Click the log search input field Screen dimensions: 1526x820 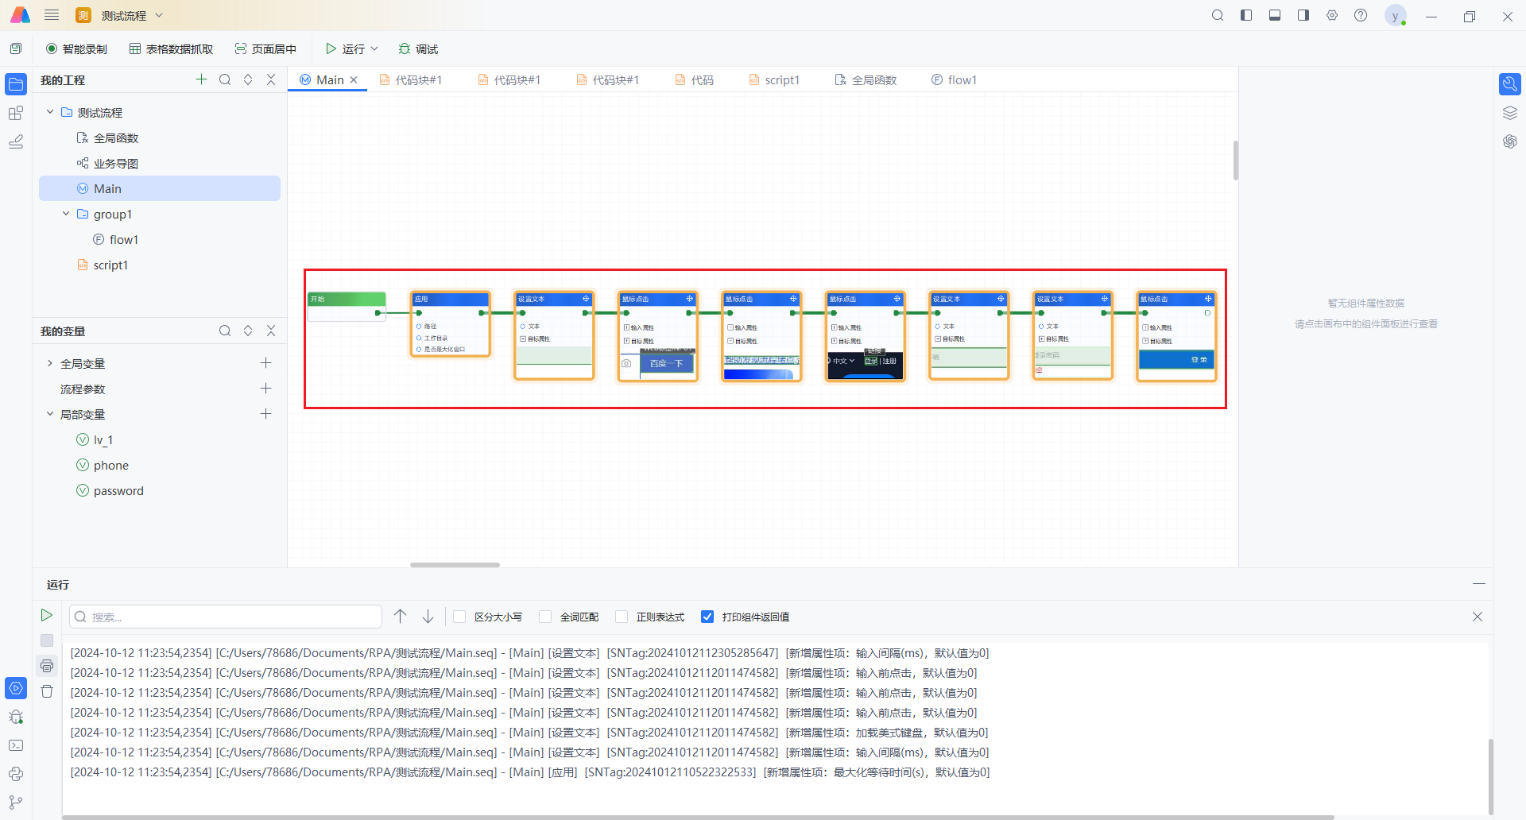coord(226,617)
